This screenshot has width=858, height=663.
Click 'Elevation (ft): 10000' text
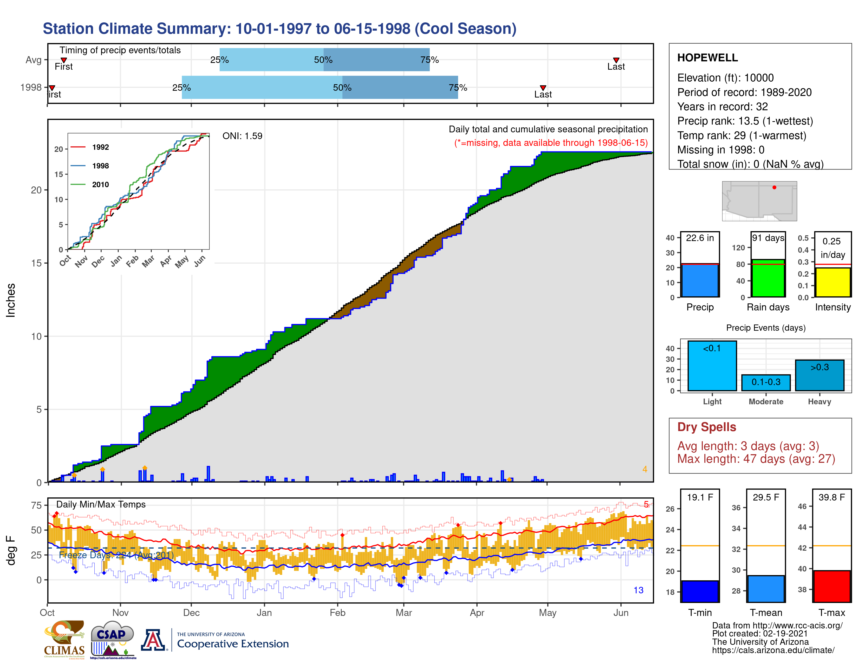pyautogui.click(x=725, y=78)
